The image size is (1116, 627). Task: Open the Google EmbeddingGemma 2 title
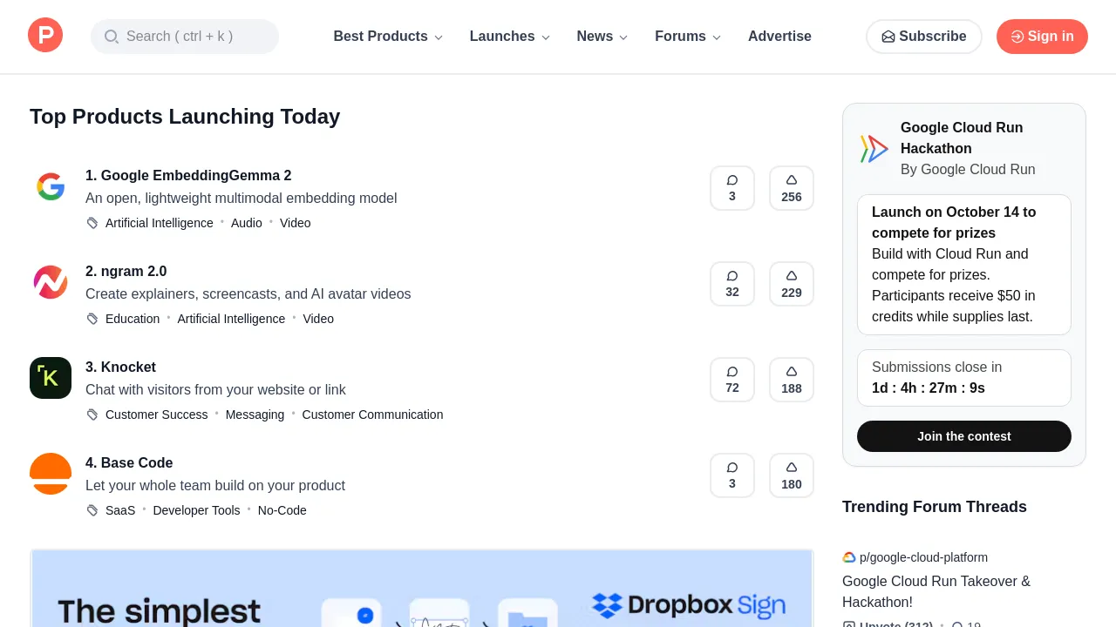[x=188, y=175]
